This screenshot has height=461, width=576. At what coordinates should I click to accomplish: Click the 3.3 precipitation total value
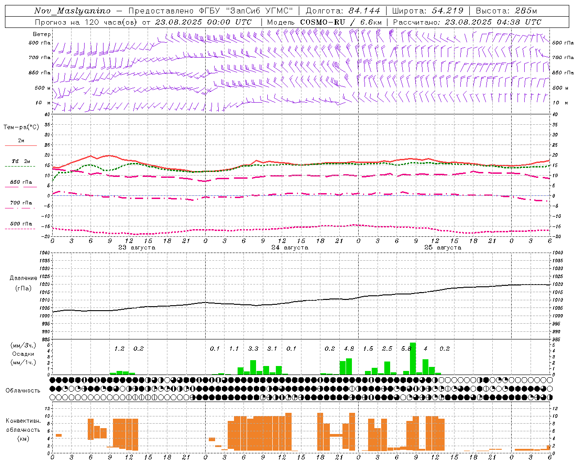coord(253,348)
